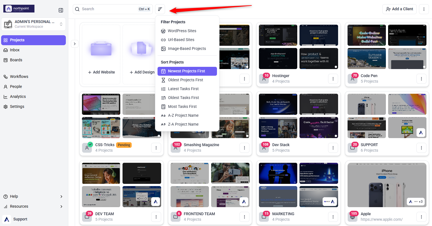432x226 pixels.
Task: Open the Support link in sidebar
Action: [20, 219]
